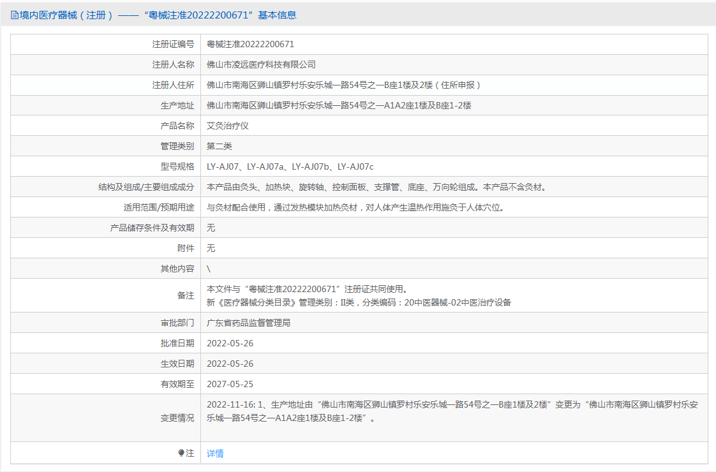This screenshot has width=716, height=472.
Task: Click the 附件 label
Action: [186, 248]
